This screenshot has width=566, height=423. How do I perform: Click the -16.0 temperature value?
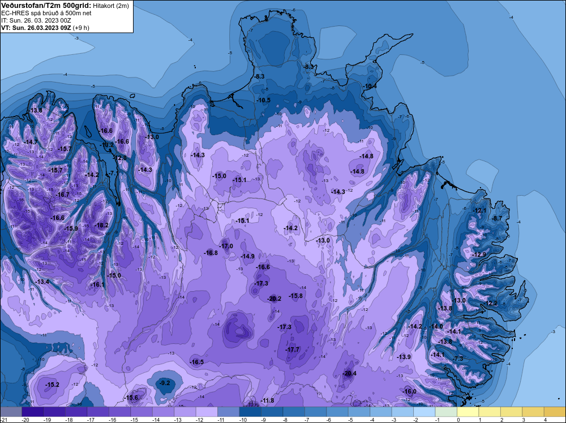[409, 391]
